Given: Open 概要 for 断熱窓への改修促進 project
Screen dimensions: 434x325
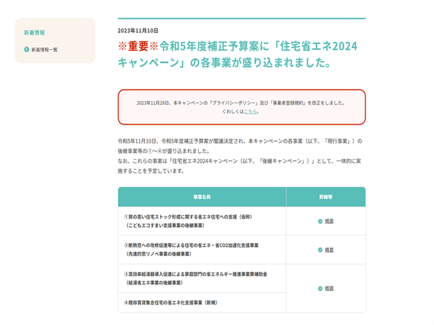Looking at the screenshot, I should [x=329, y=250].
